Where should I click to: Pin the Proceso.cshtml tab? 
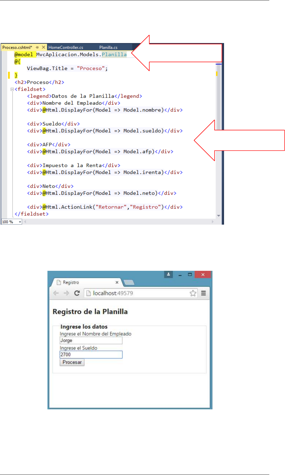tap(37, 47)
